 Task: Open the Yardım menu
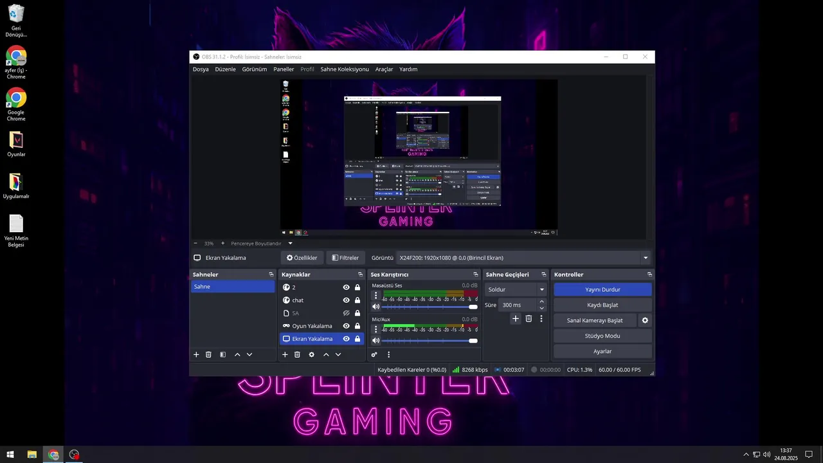408,69
